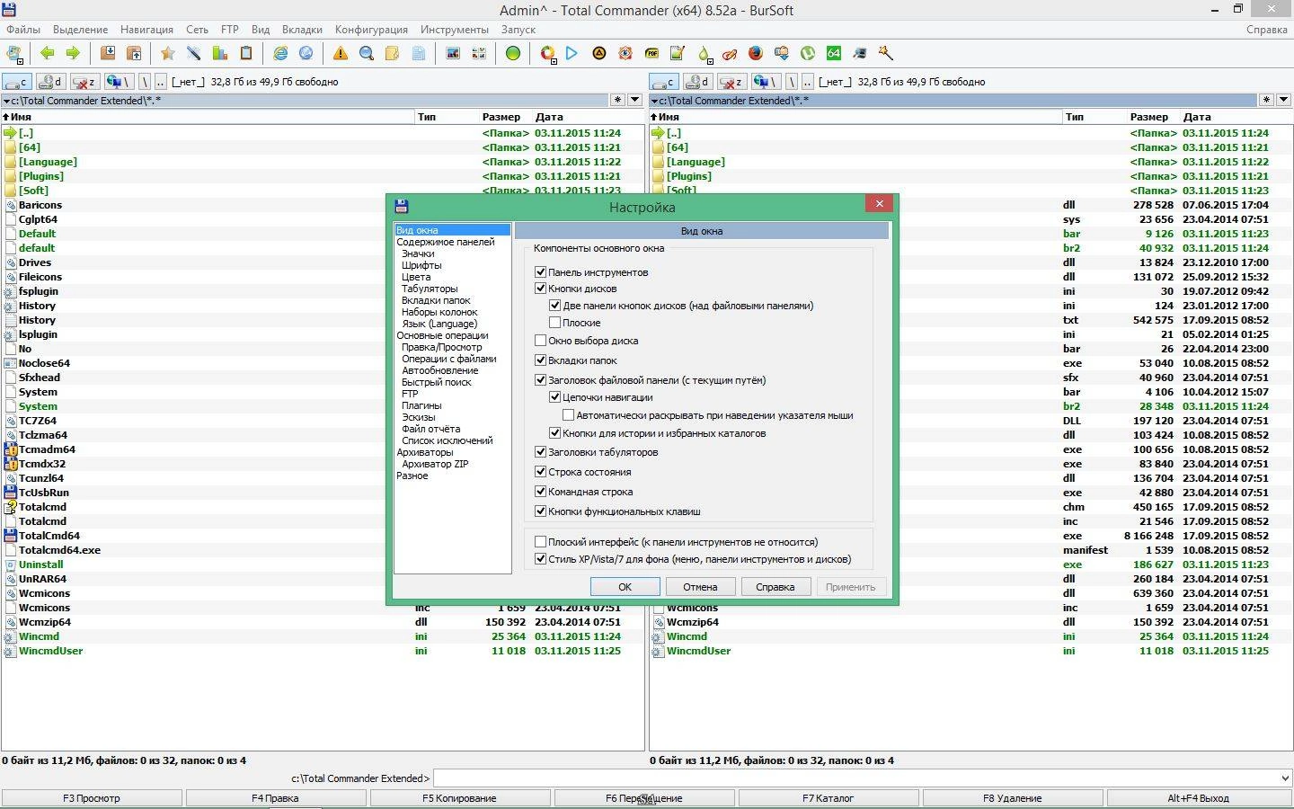
Task: Open dropdown on the first toolbar icon
Action: [22, 60]
